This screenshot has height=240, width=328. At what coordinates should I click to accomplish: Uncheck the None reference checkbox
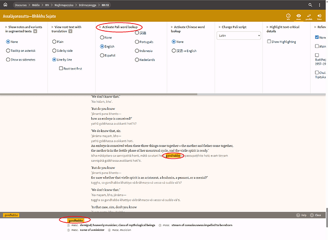[317, 37]
